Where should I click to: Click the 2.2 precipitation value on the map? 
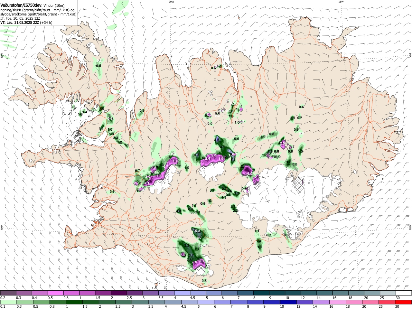click(235, 211)
